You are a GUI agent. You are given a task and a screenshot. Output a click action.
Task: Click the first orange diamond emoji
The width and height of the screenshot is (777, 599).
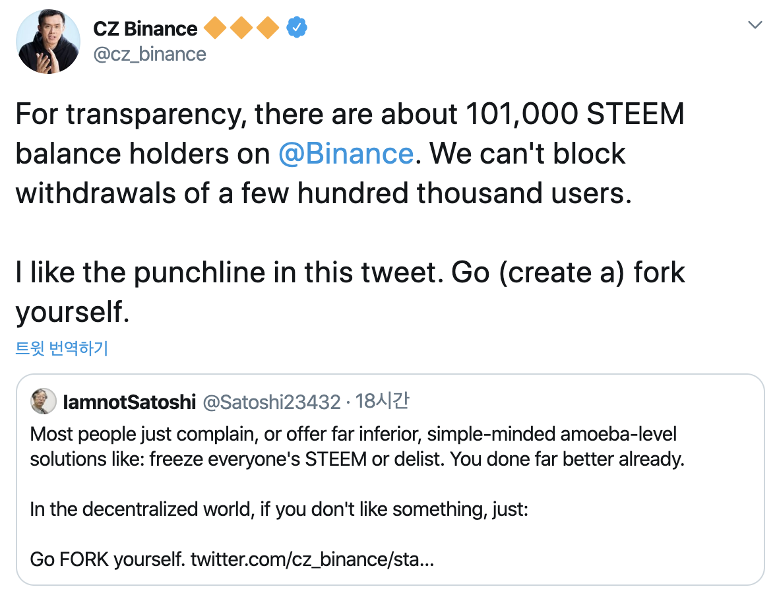tap(215, 28)
